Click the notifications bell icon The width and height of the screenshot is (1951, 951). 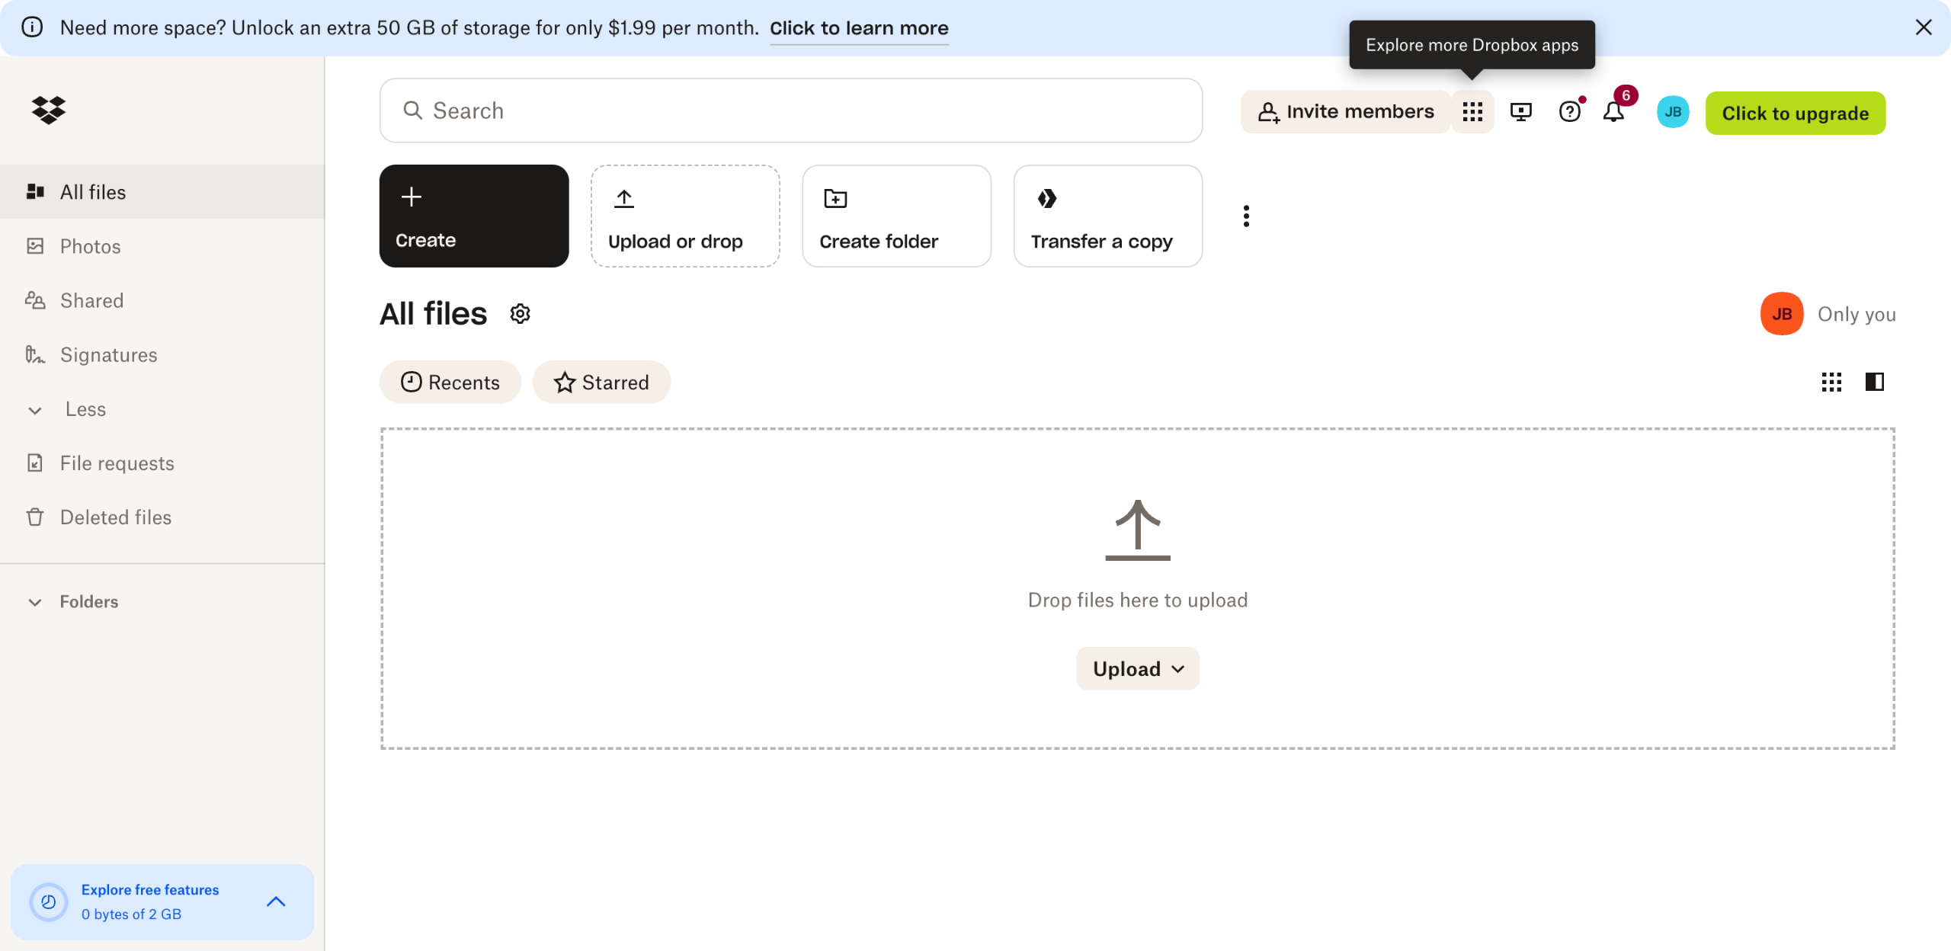[1613, 112]
